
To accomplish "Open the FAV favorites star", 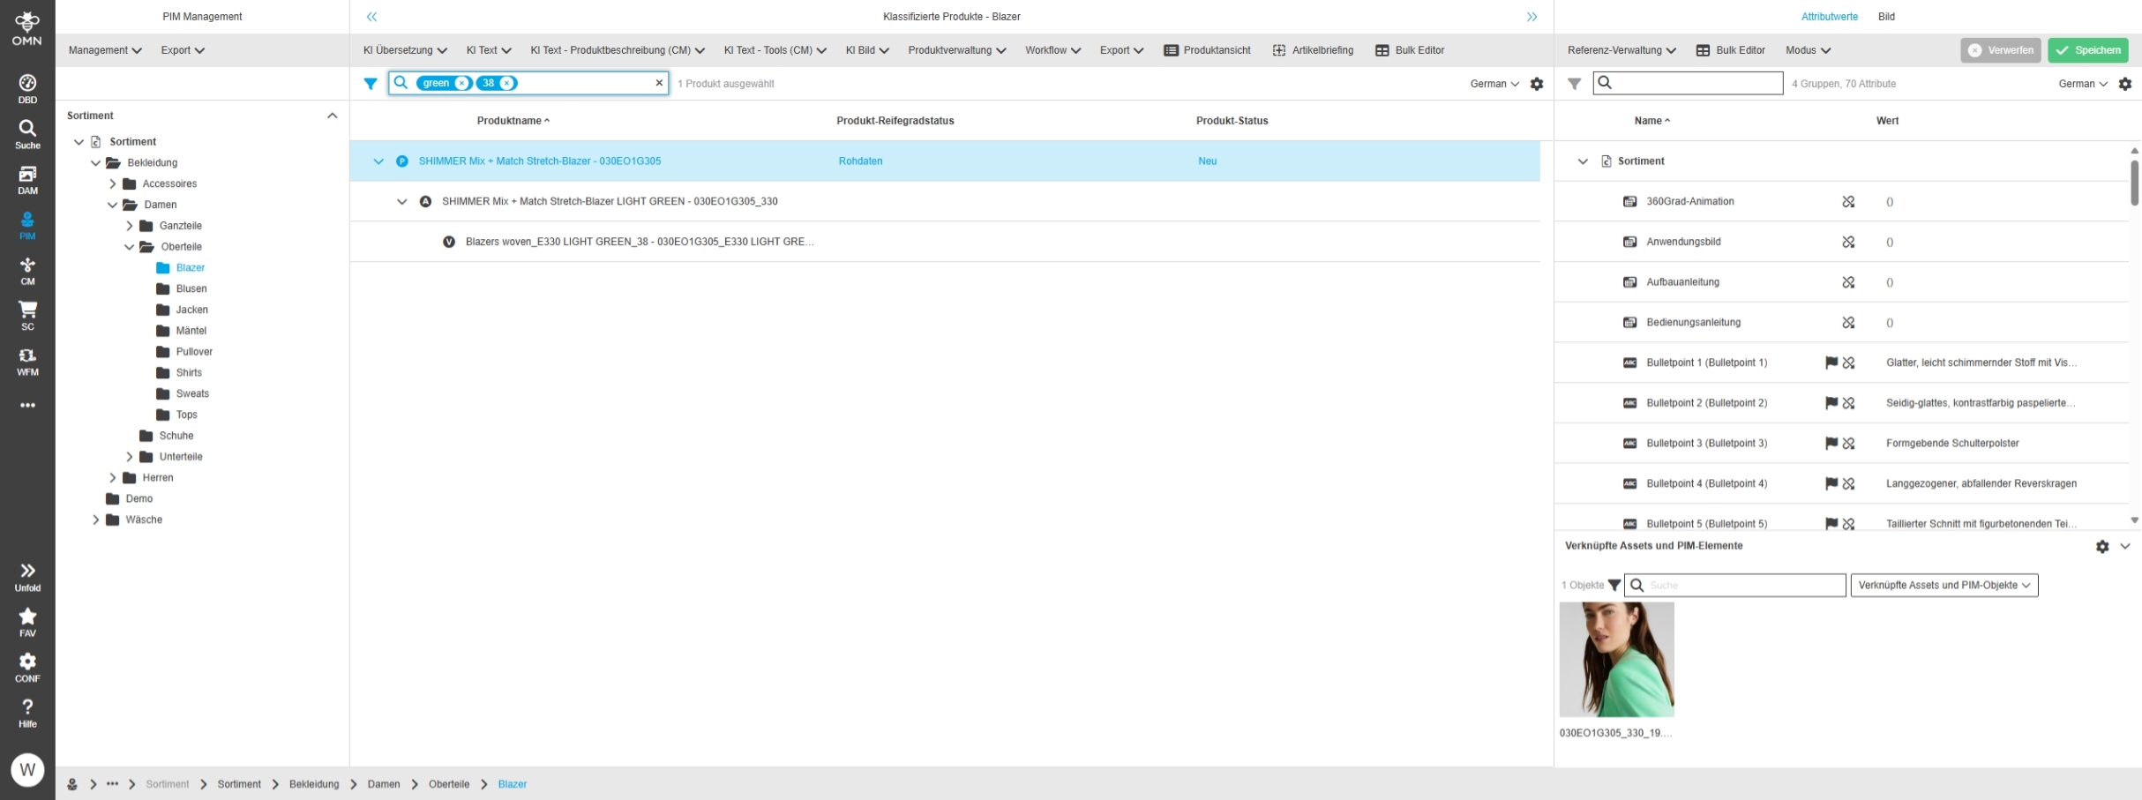I will click(x=27, y=621).
